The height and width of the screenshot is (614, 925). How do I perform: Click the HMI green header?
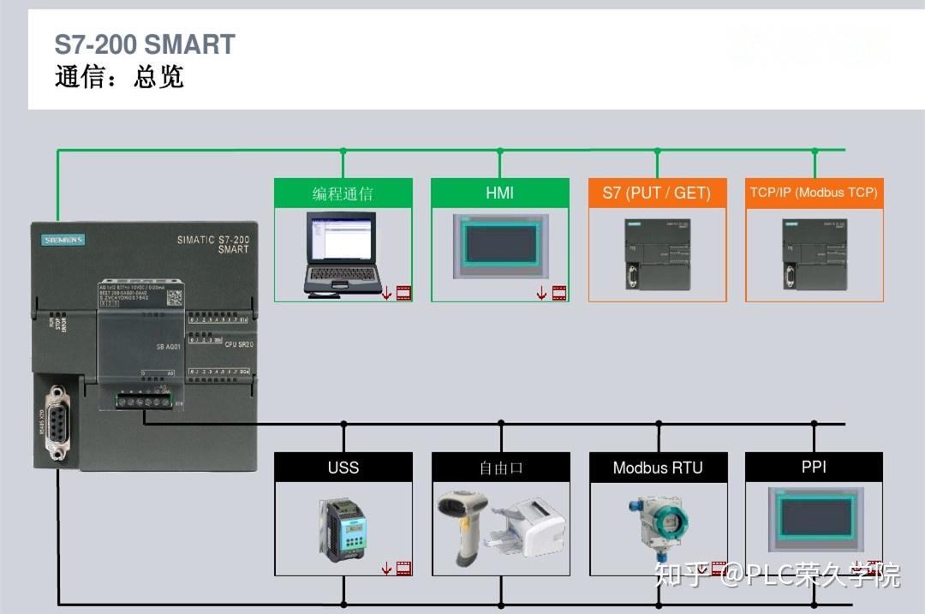pyautogui.click(x=499, y=193)
